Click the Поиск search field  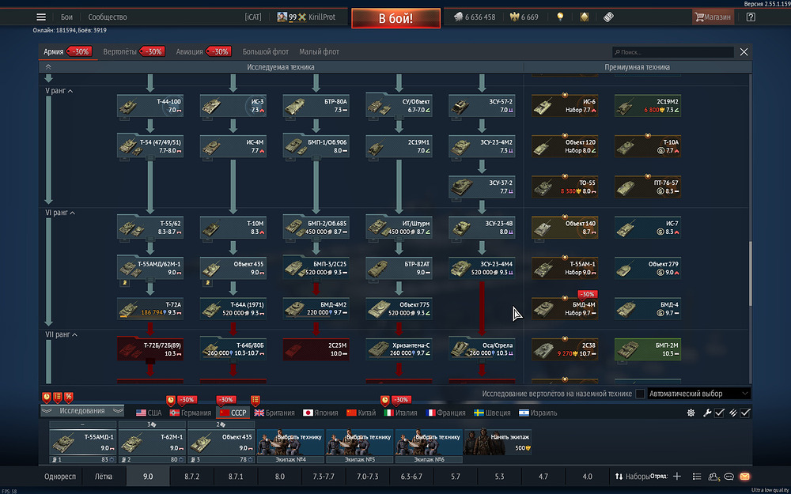pos(673,52)
